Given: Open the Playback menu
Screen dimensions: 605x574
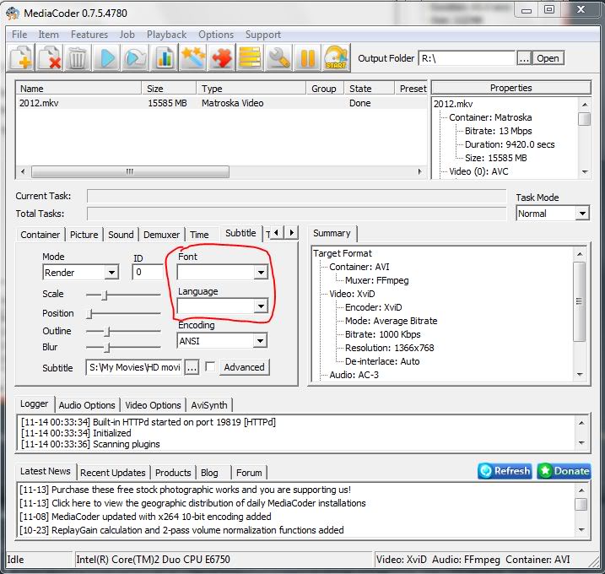Looking at the screenshot, I should (x=166, y=35).
